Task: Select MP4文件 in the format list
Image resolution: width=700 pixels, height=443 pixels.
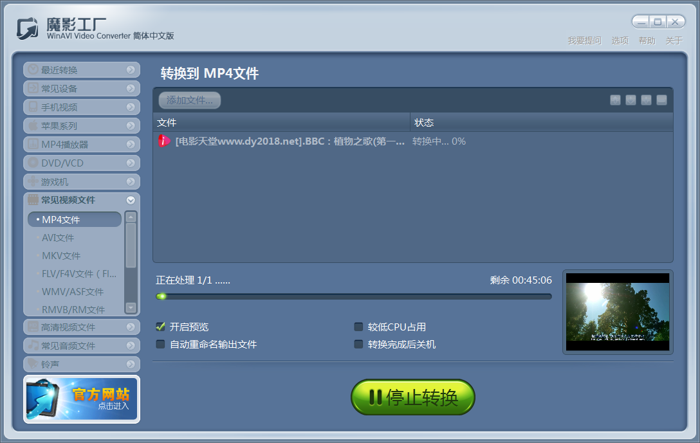Action: tap(75, 219)
